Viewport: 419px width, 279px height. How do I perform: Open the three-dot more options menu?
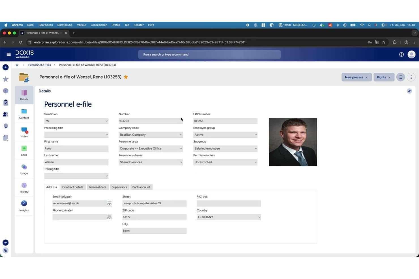(411, 77)
